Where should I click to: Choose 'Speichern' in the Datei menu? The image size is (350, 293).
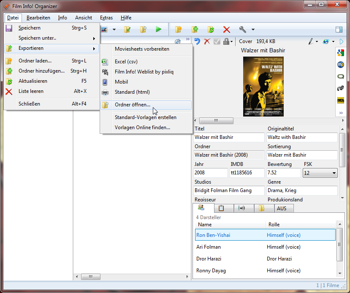coord(52,28)
